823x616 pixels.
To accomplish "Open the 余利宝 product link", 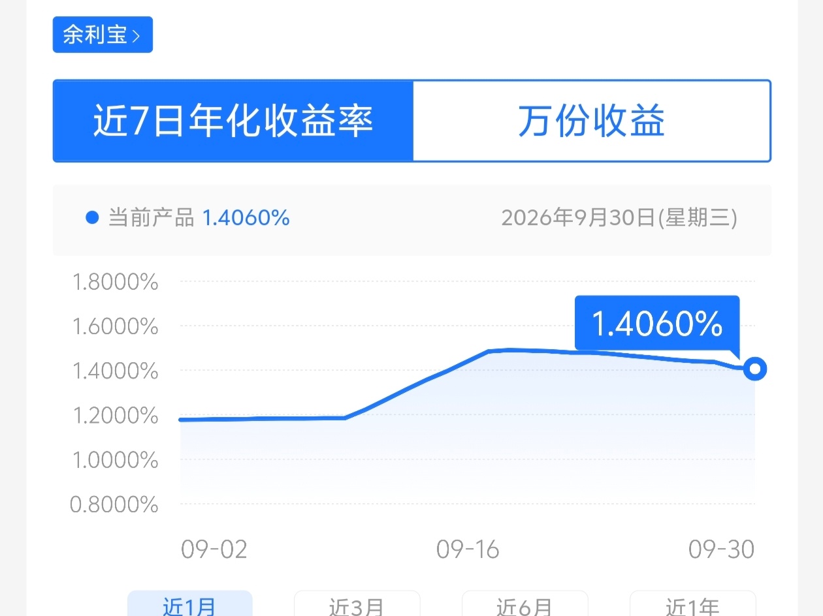I will click(x=103, y=35).
